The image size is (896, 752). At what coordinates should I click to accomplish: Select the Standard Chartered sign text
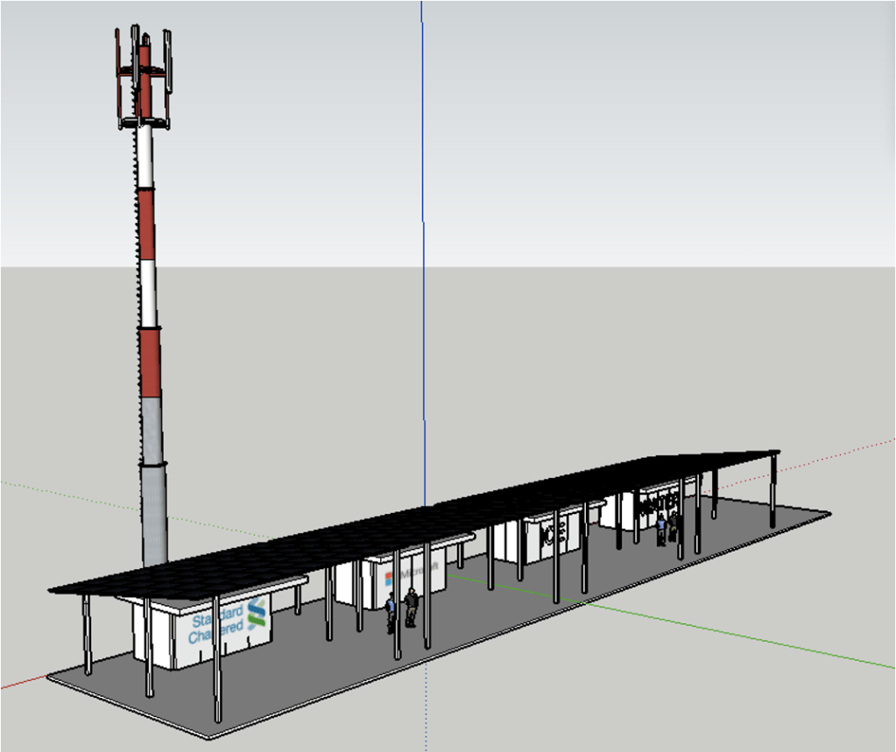[215, 622]
